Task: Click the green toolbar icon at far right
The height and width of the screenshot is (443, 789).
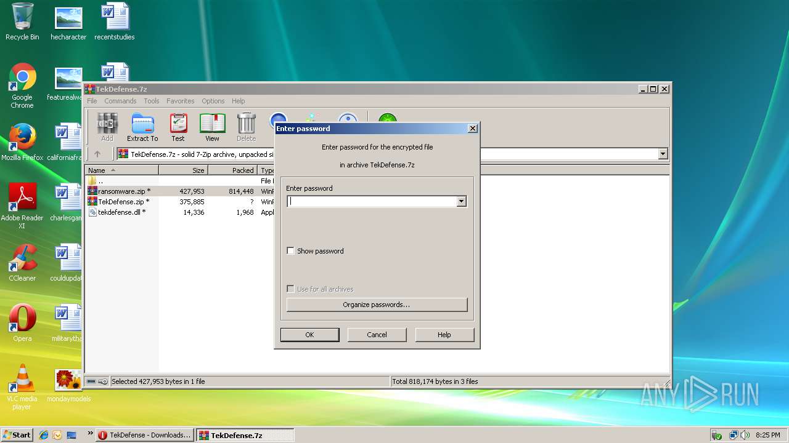Action: coord(387,119)
